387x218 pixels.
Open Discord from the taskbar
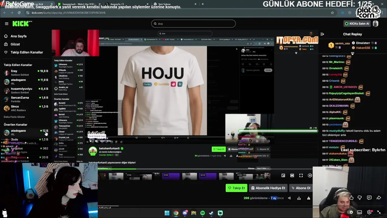pyautogui.click(x=185, y=213)
